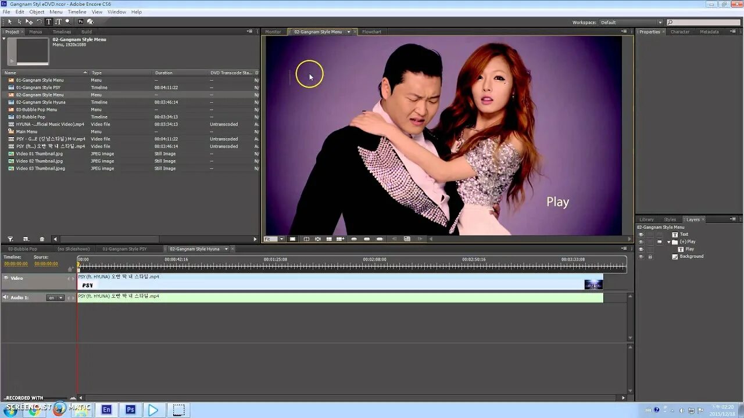The width and height of the screenshot is (744, 418).
Task: Toggle lock on the Background layer
Action: [x=650, y=257]
